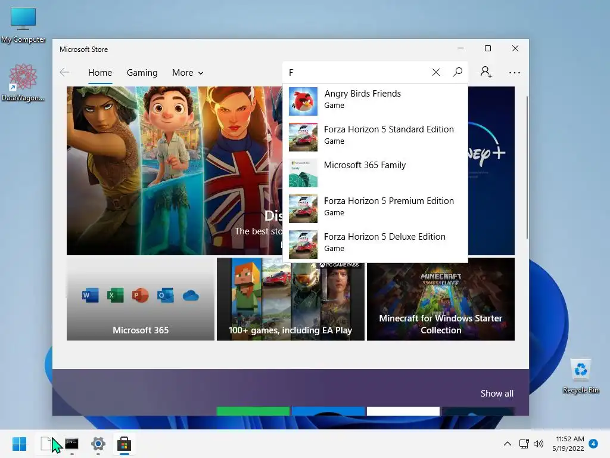Open the Windows Start button
This screenshot has height=458, width=610.
coord(19,444)
